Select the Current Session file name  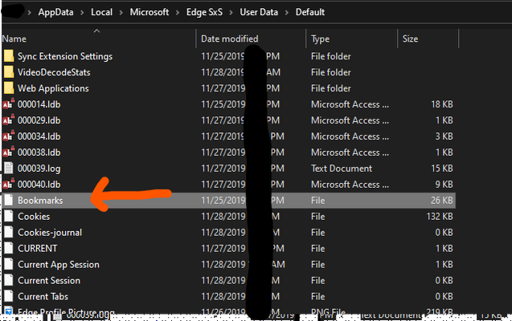(49, 280)
